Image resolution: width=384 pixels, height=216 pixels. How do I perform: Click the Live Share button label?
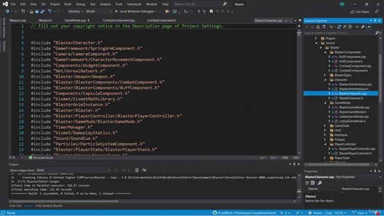click(362, 11)
